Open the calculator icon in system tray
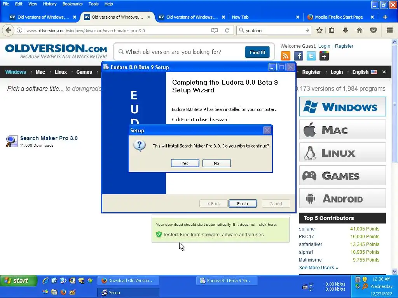 click(358, 279)
